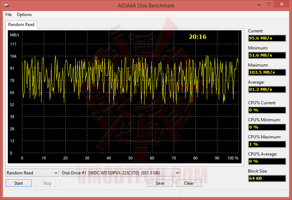Click the Maximum 103.5 MB/s value
The width and height of the screenshot is (292, 200).
click(267, 72)
